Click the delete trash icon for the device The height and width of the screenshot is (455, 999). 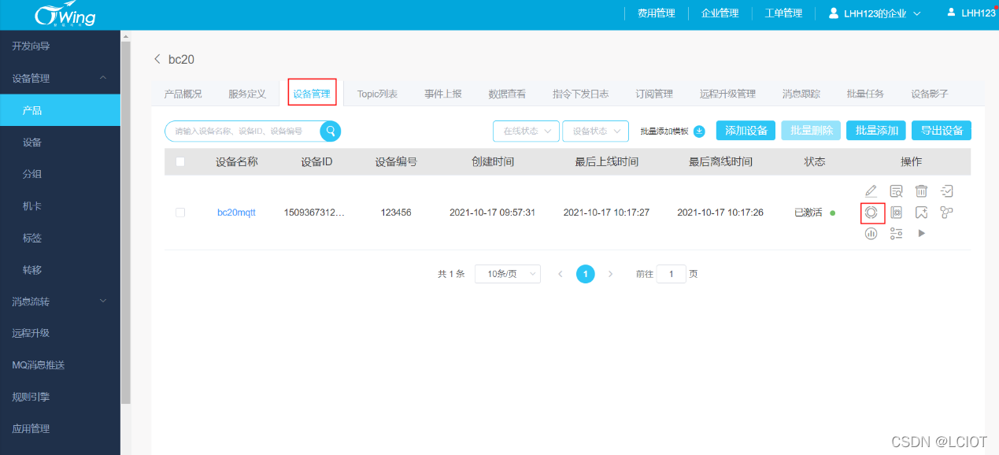(x=921, y=191)
